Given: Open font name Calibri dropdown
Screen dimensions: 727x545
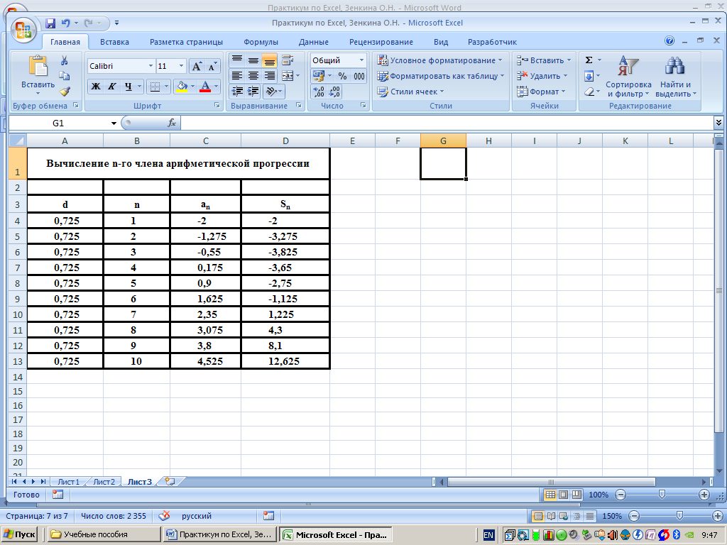Looking at the screenshot, I should click(151, 66).
